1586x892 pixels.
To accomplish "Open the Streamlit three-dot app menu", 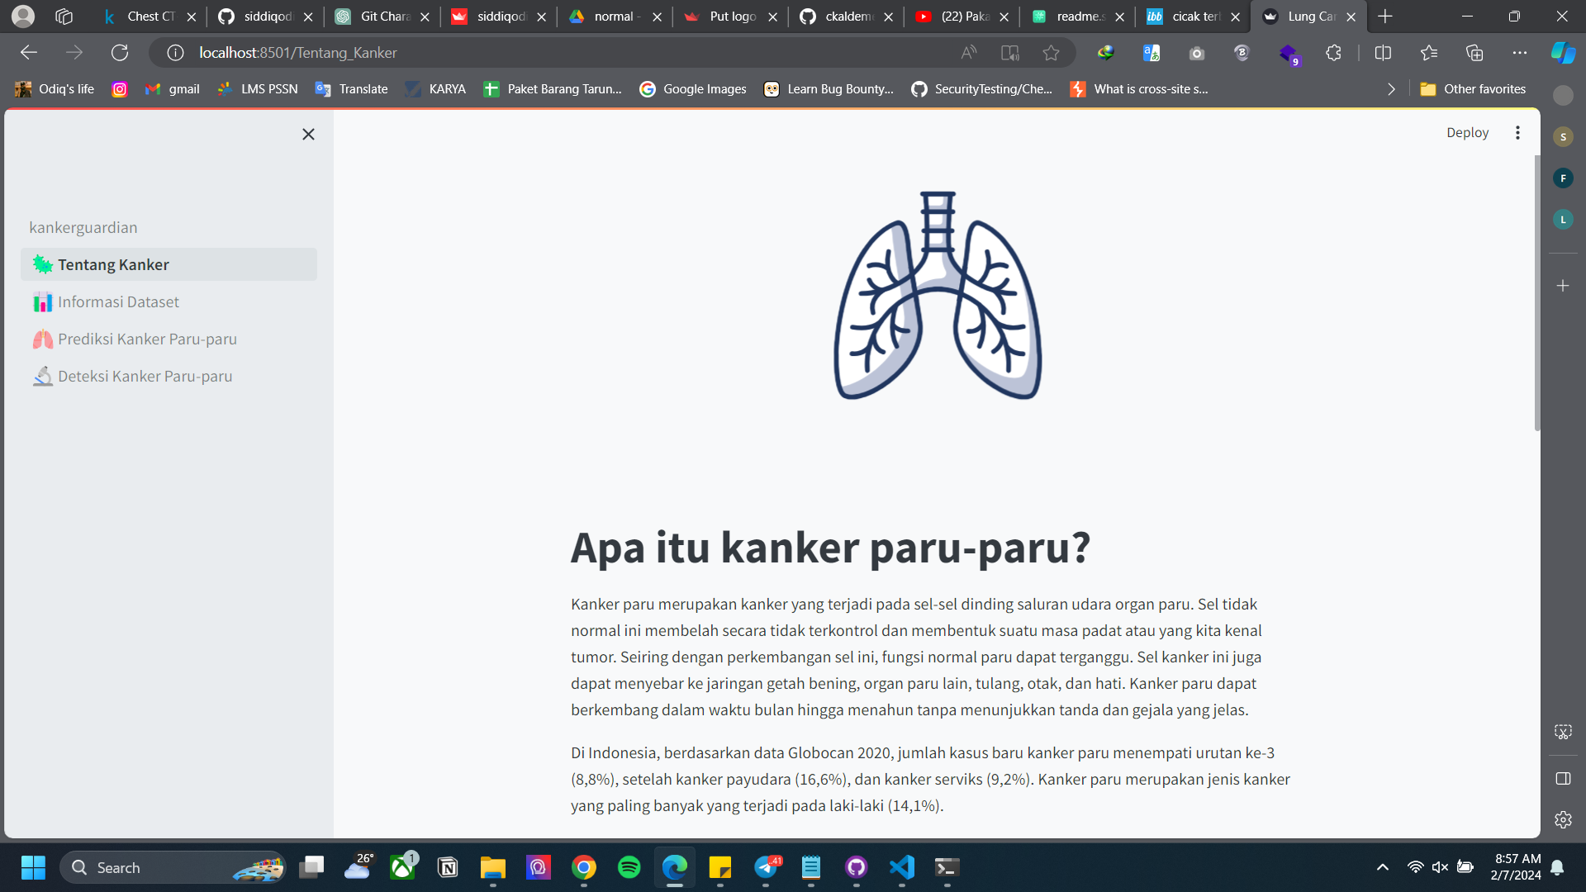I will tap(1517, 132).
